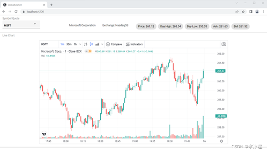Click the 262.00 price axis label
Viewport: 267px width, 152px height.
pyautogui.click(x=221, y=54)
